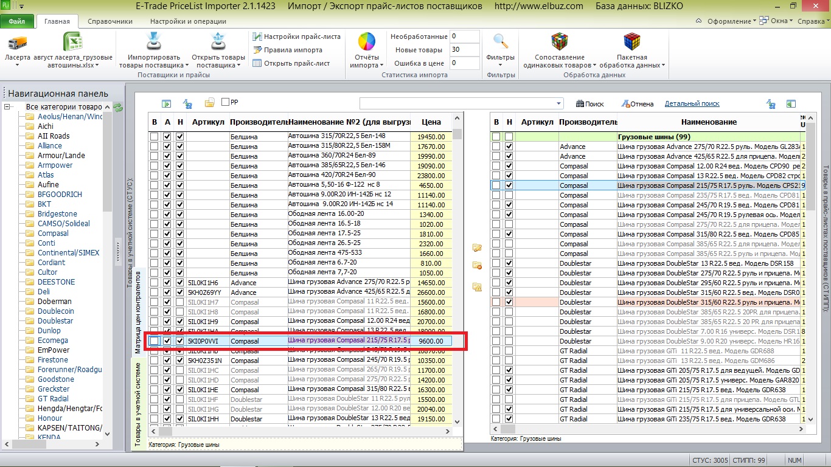
Task: Click the Firestone folder icon in the tree
Action: click(x=29, y=360)
